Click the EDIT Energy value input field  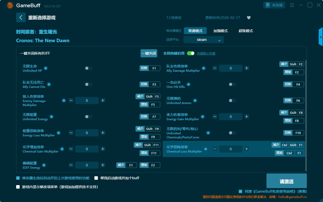click(x=87, y=165)
